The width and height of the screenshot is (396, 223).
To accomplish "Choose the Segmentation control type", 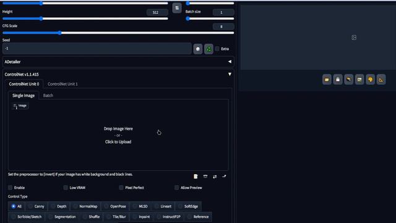I will pos(62,217).
